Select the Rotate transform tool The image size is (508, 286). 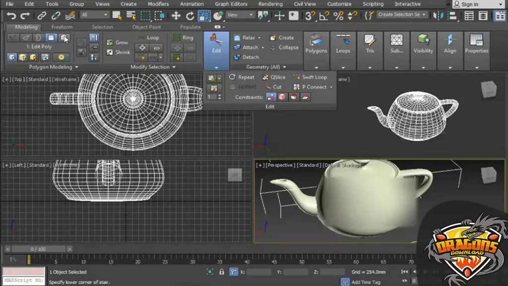click(190, 16)
